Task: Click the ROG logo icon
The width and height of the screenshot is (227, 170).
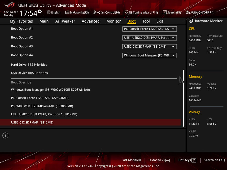Action: (10, 5)
